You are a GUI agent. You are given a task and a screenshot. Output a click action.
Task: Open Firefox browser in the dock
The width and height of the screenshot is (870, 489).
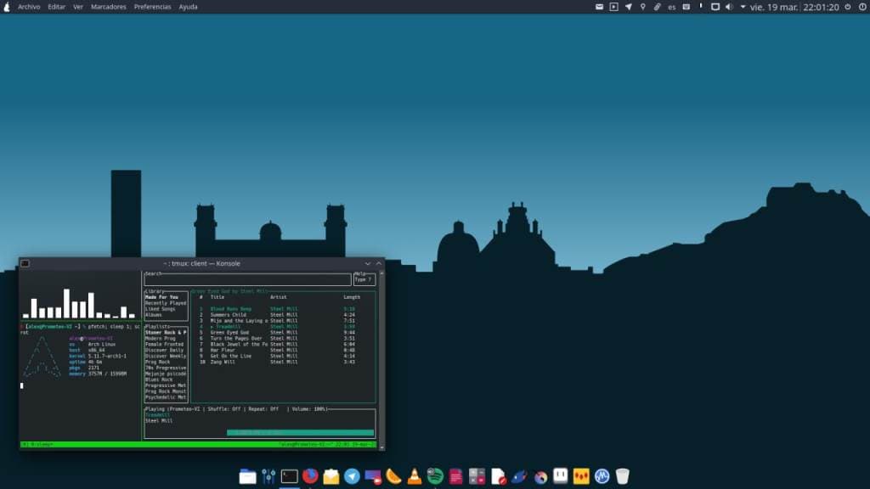(x=310, y=476)
